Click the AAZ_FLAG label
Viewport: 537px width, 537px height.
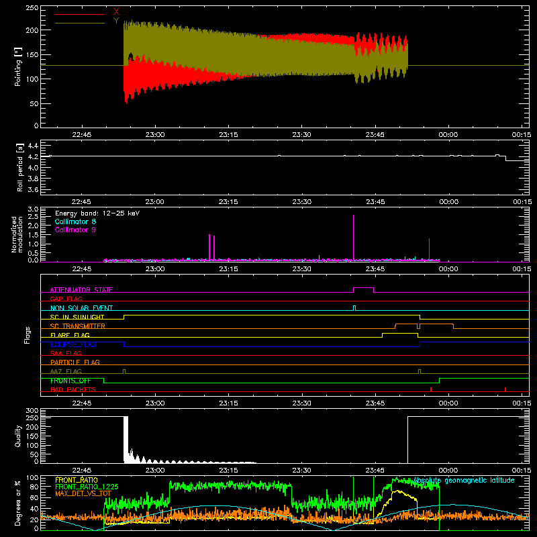pos(66,371)
